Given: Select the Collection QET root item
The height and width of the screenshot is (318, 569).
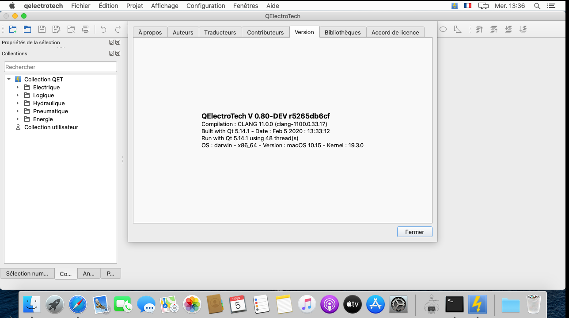Looking at the screenshot, I should (x=44, y=79).
